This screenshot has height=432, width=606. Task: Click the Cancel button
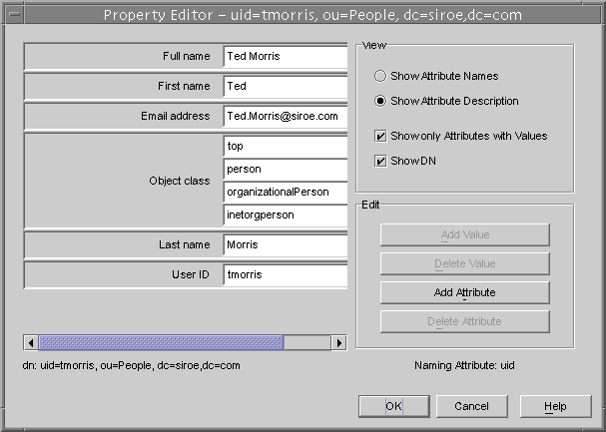point(471,406)
